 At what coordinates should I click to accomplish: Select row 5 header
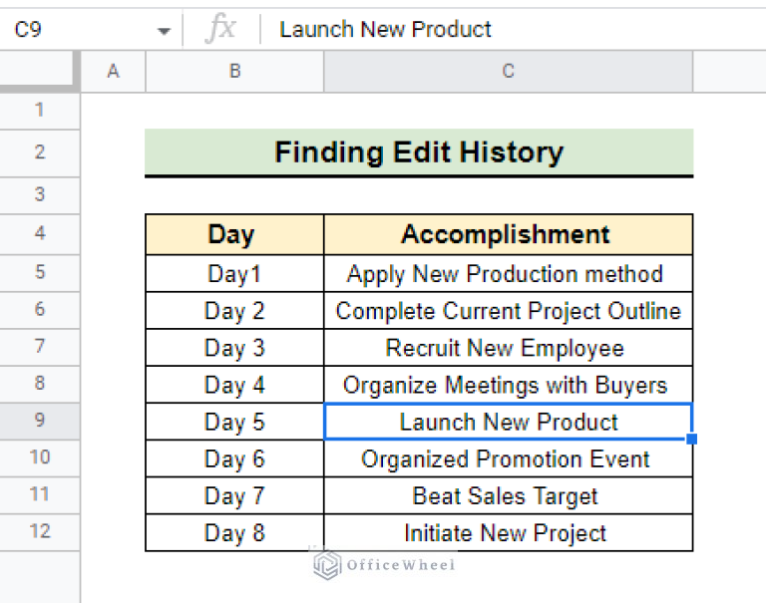pos(40,272)
